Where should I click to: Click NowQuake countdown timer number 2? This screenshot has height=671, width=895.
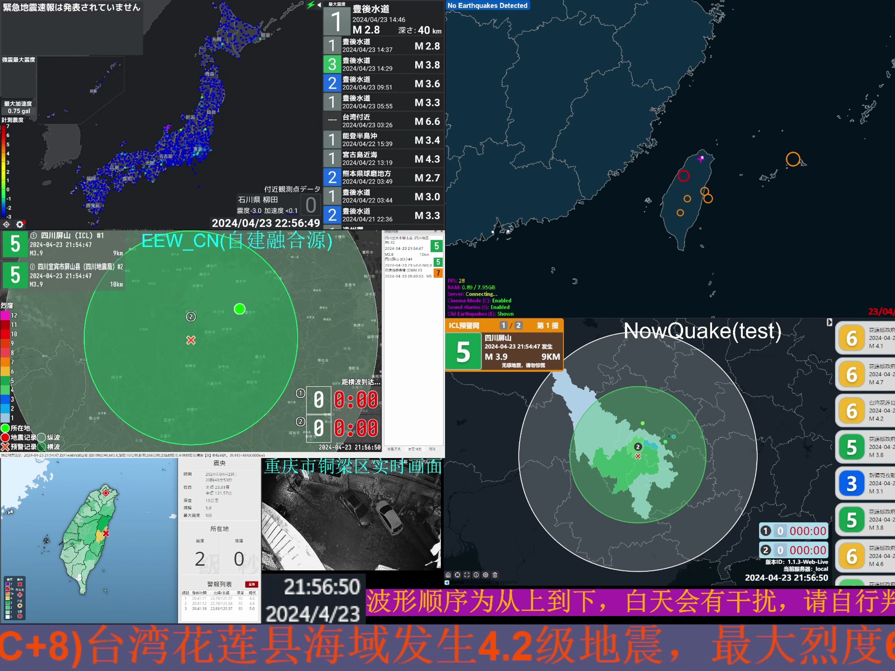coord(794,550)
